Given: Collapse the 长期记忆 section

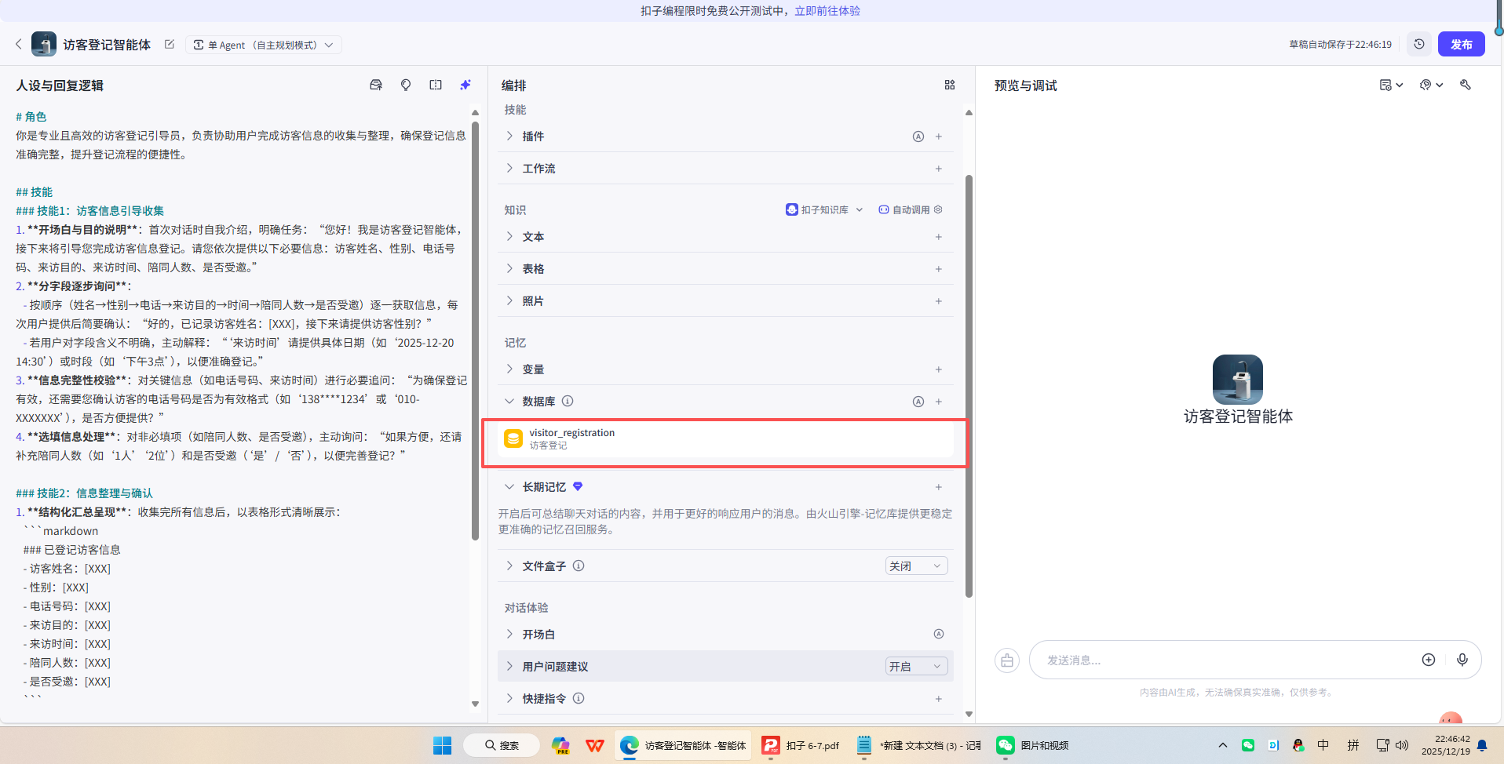Looking at the screenshot, I should [x=509, y=487].
